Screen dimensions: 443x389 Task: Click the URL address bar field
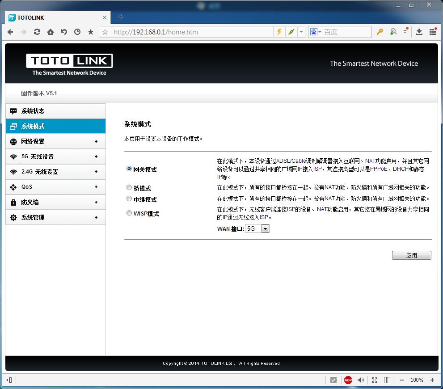192,32
